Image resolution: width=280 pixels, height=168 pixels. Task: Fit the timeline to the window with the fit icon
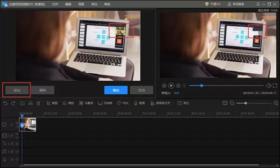coord(225,103)
